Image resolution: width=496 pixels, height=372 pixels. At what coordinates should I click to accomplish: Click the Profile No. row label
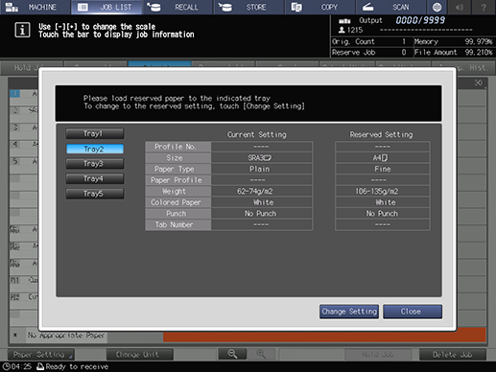point(178,147)
